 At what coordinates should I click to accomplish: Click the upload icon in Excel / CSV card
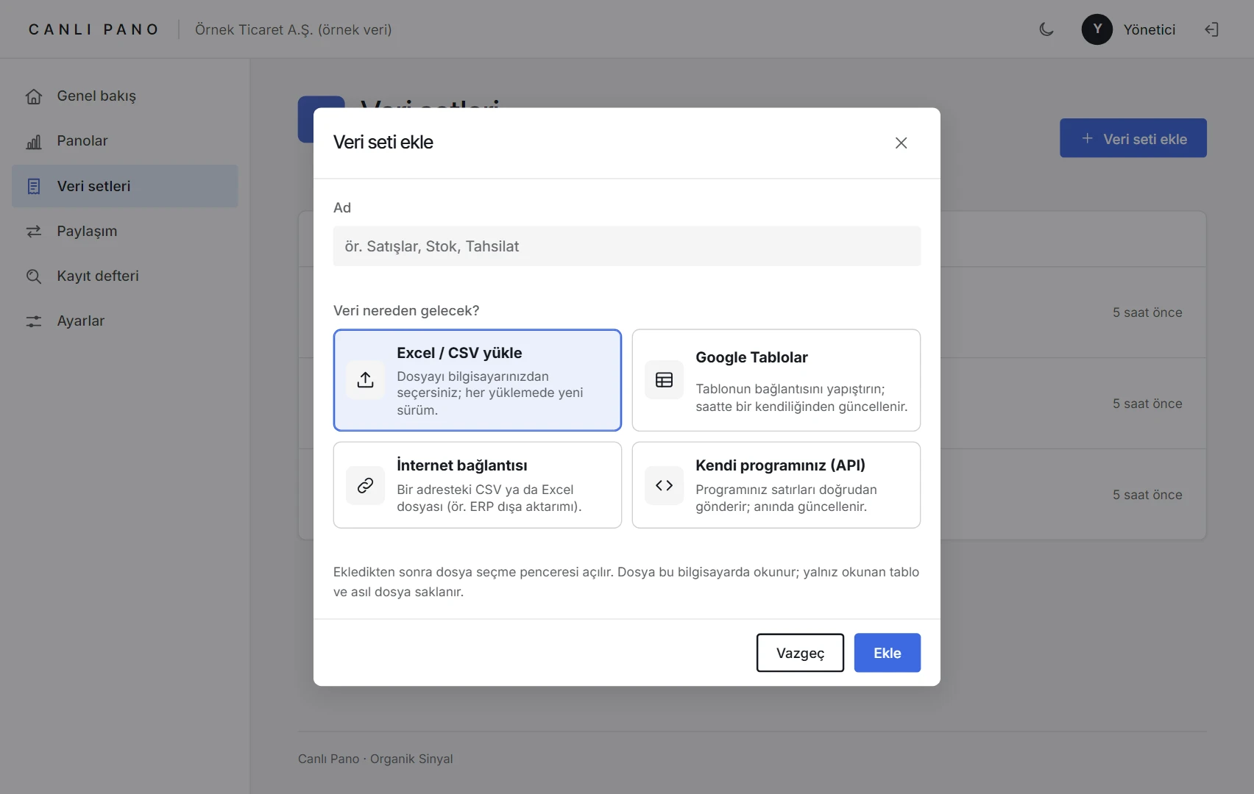(366, 380)
